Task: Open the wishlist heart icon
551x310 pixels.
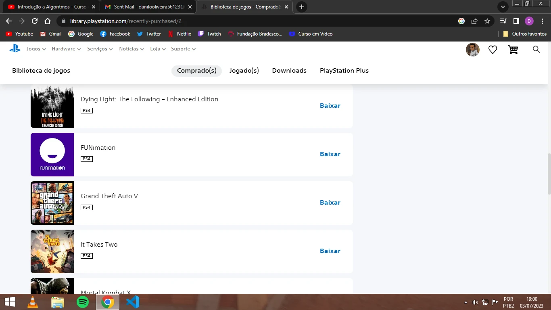Action: (x=493, y=50)
